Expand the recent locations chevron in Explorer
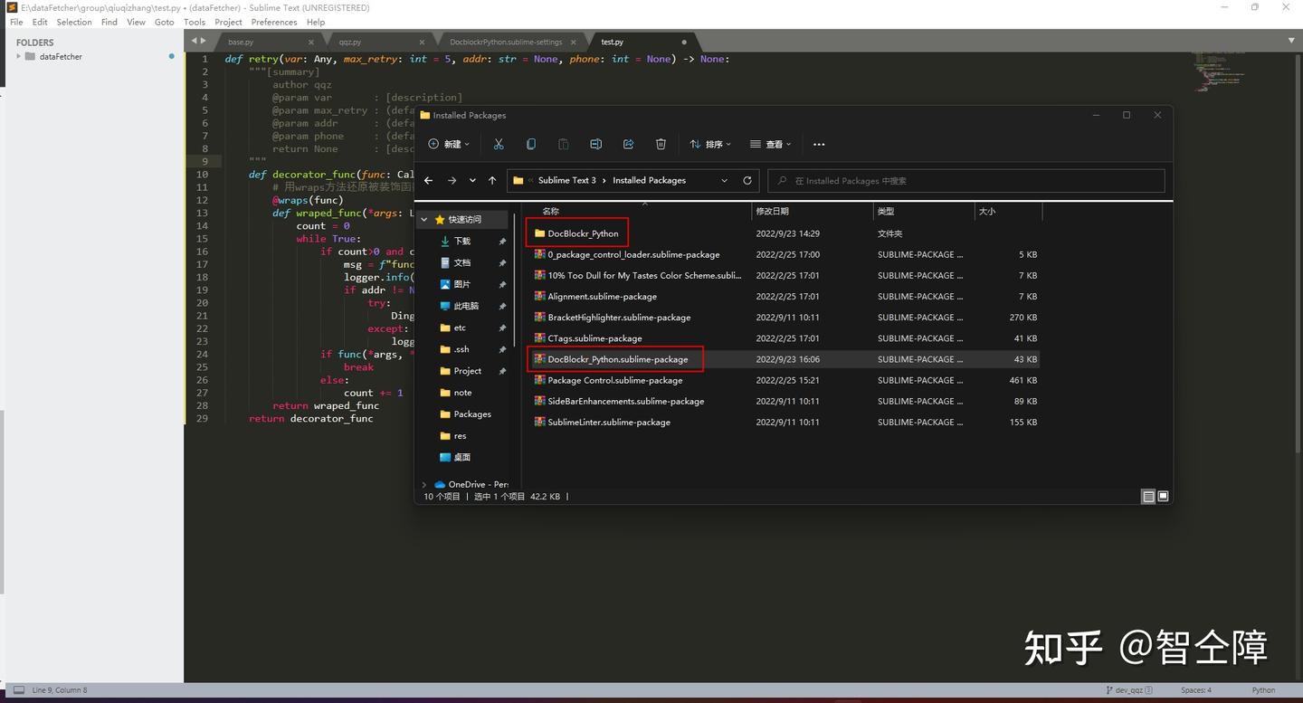The height and width of the screenshot is (703, 1303). click(472, 180)
